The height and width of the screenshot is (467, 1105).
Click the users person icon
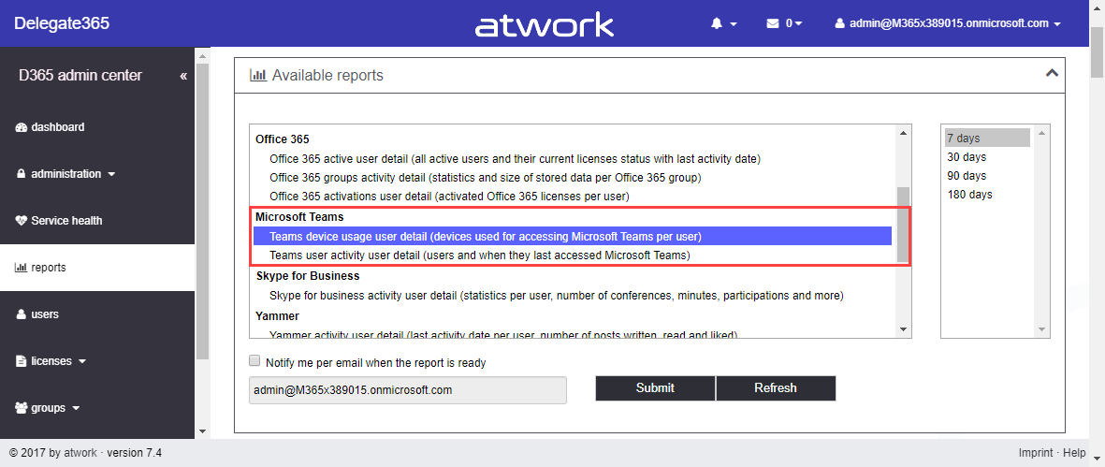(22, 314)
